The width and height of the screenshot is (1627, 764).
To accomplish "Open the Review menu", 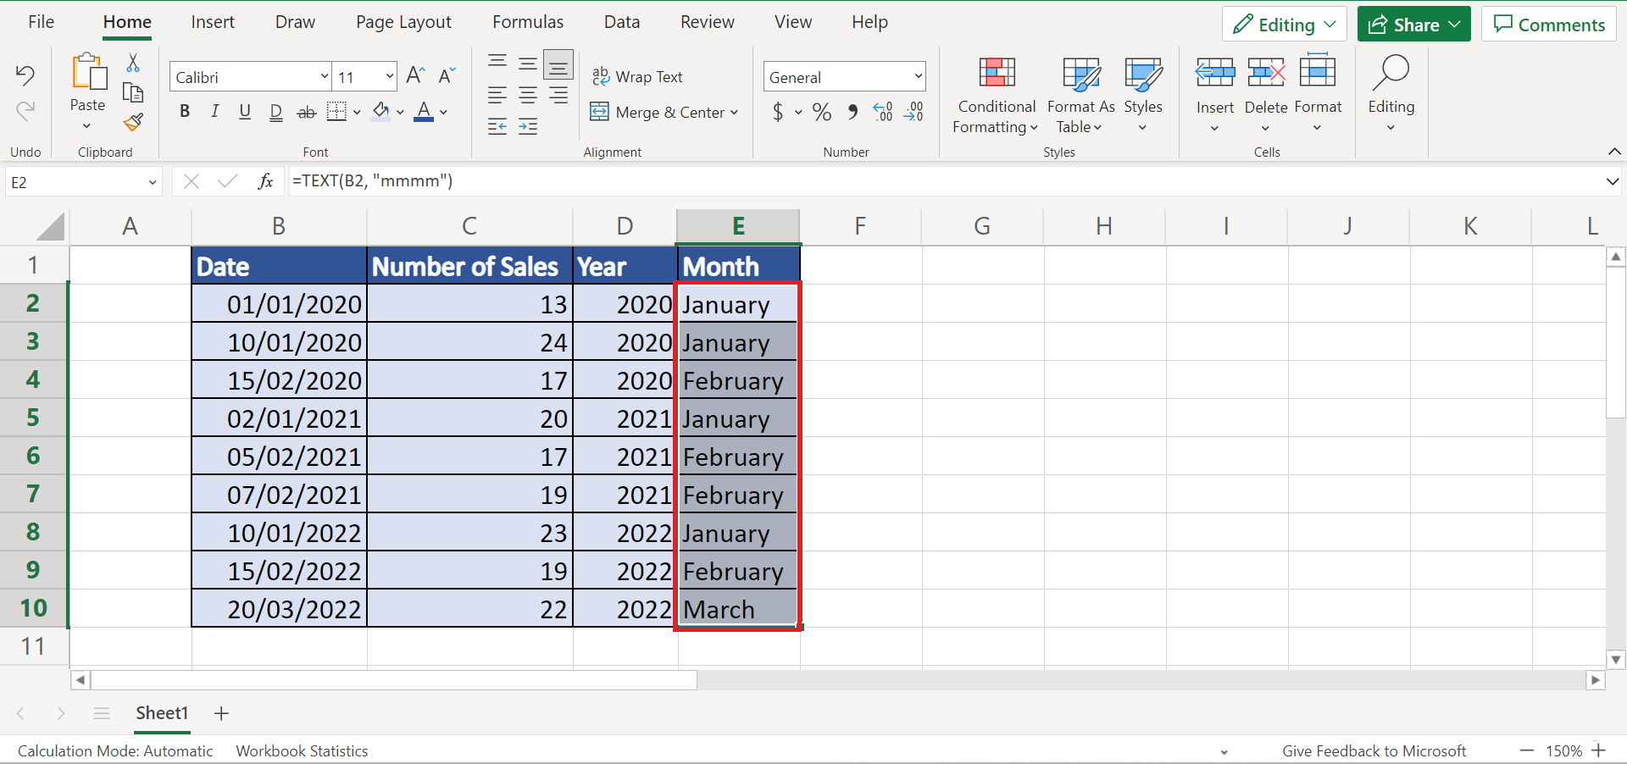I will (x=707, y=21).
